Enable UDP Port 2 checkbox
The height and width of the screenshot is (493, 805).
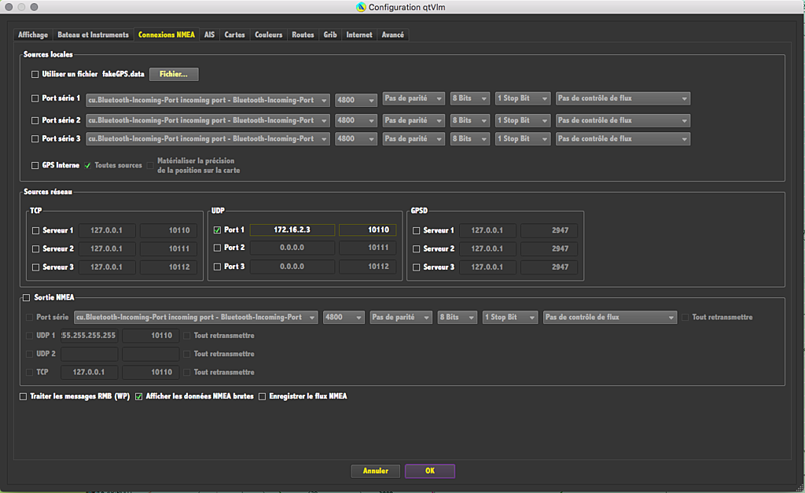point(217,248)
